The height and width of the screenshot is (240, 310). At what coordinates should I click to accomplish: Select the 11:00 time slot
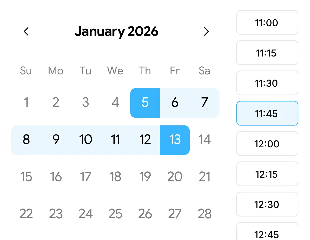tap(267, 23)
